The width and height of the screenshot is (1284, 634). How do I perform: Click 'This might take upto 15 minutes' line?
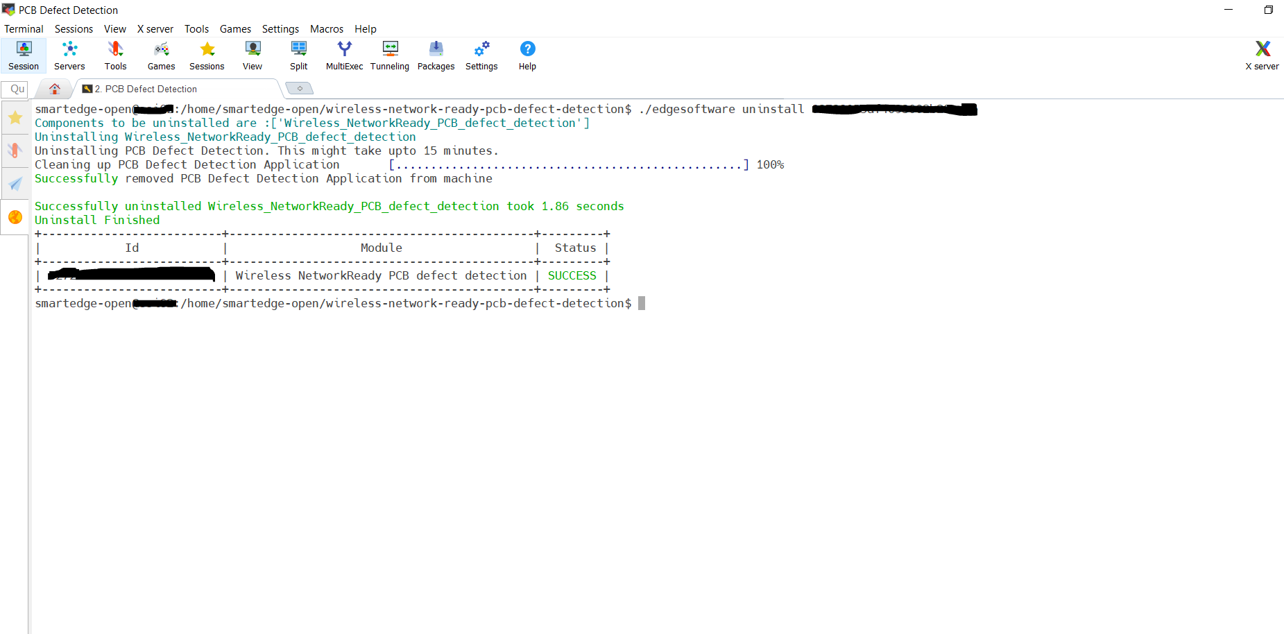coord(267,151)
